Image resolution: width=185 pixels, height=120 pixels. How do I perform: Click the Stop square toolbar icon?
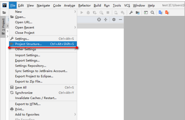coord(108,12)
